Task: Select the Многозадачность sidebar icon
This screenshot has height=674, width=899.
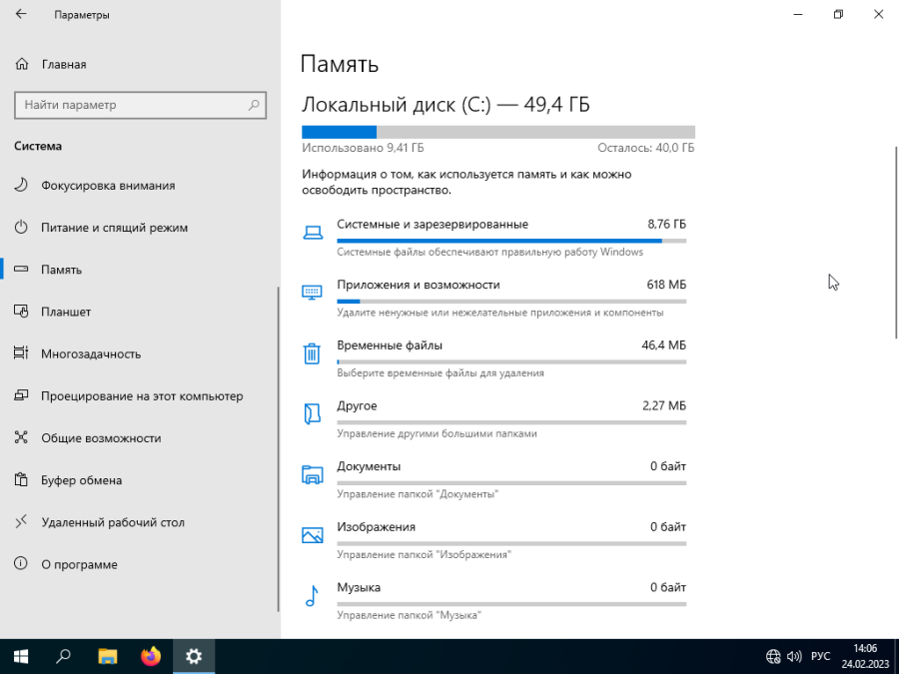Action: (x=21, y=353)
